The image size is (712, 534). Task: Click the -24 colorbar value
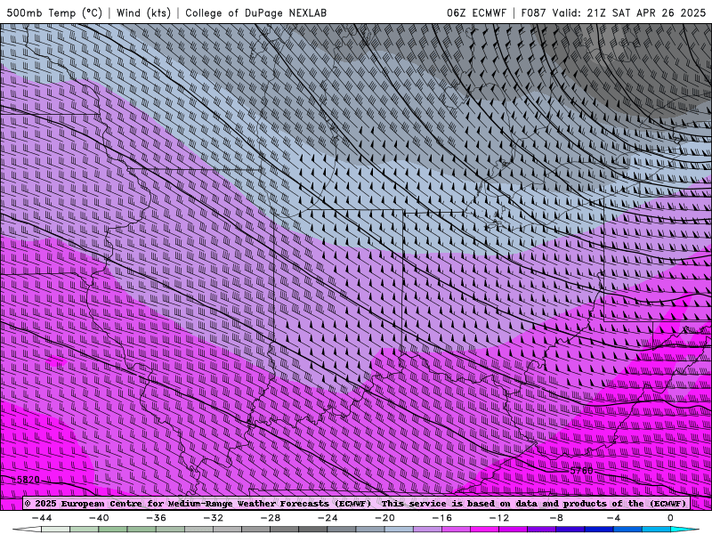tap(328, 518)
